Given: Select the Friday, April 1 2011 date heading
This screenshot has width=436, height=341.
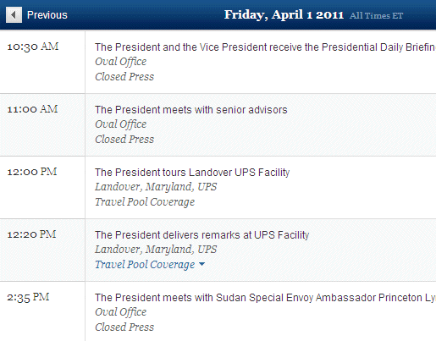Looking at the screenshot, I should 284,15.
